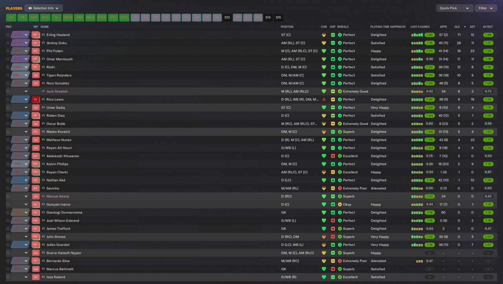Toggle the pick checkbox for Matheus Nunes
Image resolution: width=503 pixels, height=284 pixels.
(x=8, y=140)
